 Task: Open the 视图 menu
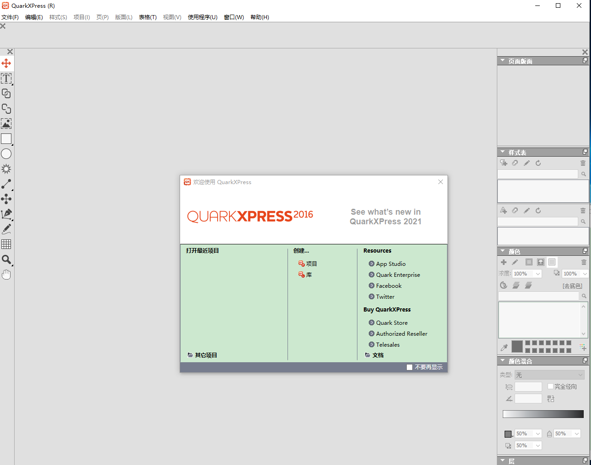[x=172, y=17]
